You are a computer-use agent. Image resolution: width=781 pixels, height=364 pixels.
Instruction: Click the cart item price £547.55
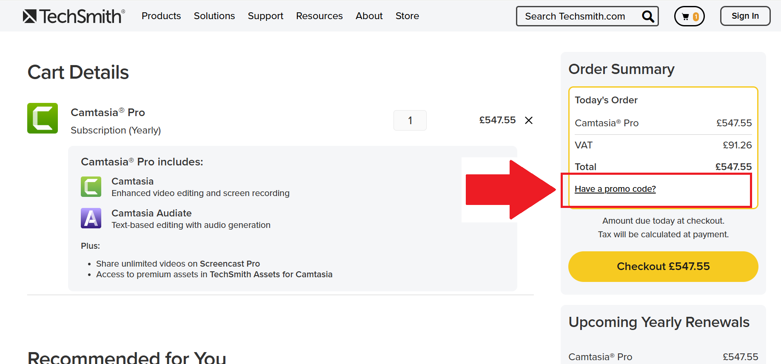(x=497, y=120)
